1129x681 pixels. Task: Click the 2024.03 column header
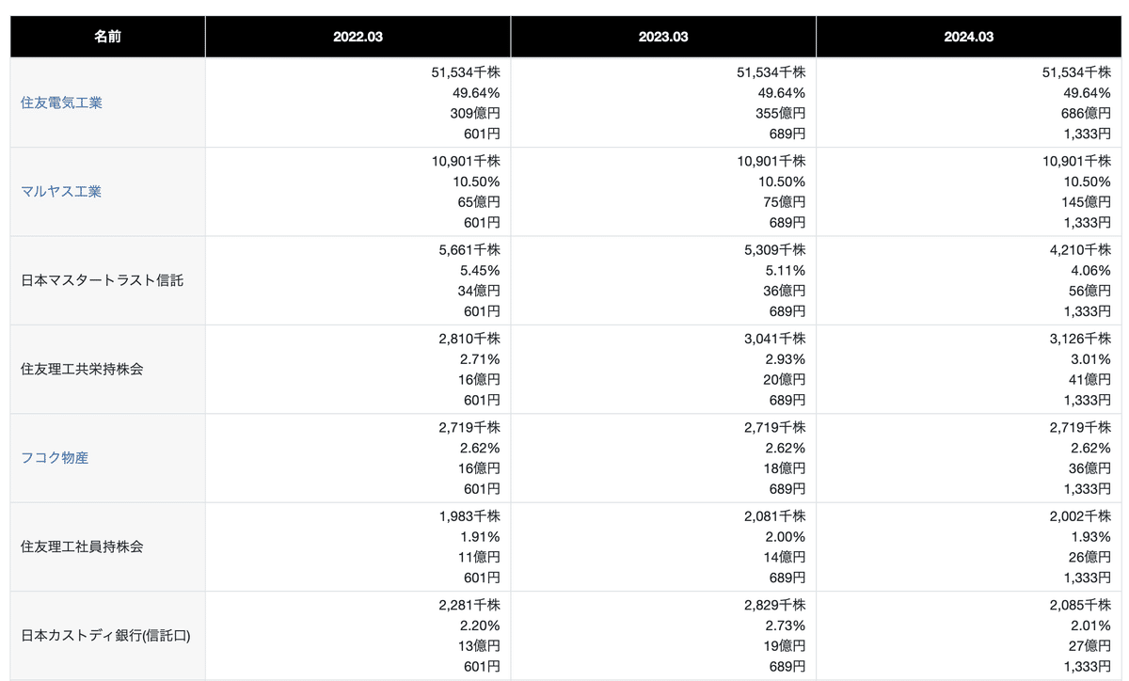point(969,37)
